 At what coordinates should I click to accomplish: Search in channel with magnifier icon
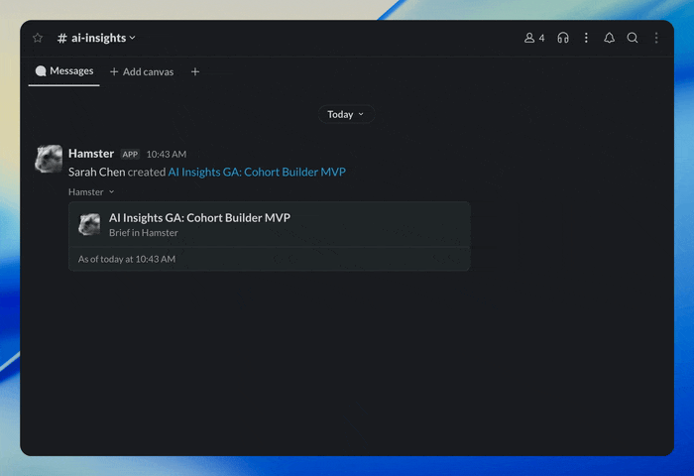pos(633,38)
